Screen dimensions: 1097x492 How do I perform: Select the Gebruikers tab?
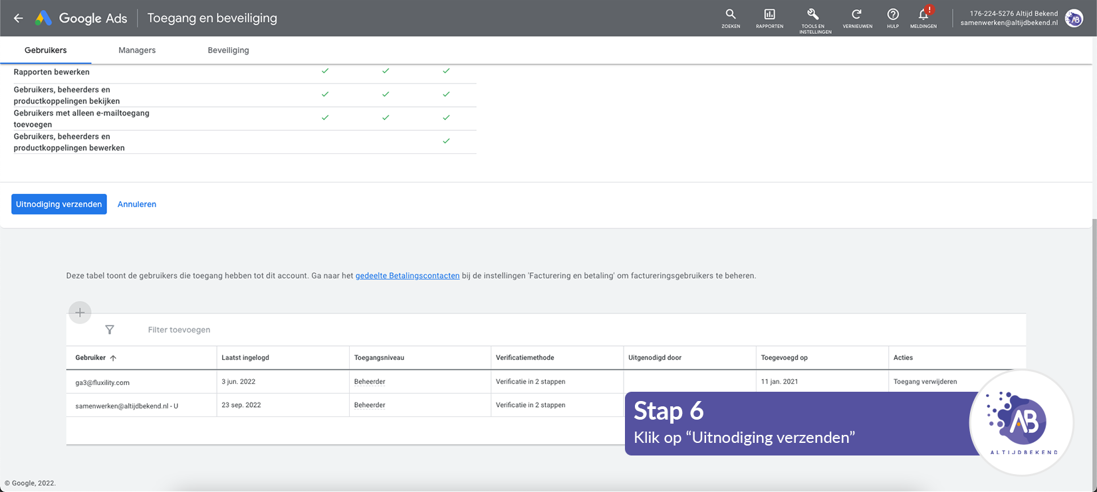coord(45,50)
